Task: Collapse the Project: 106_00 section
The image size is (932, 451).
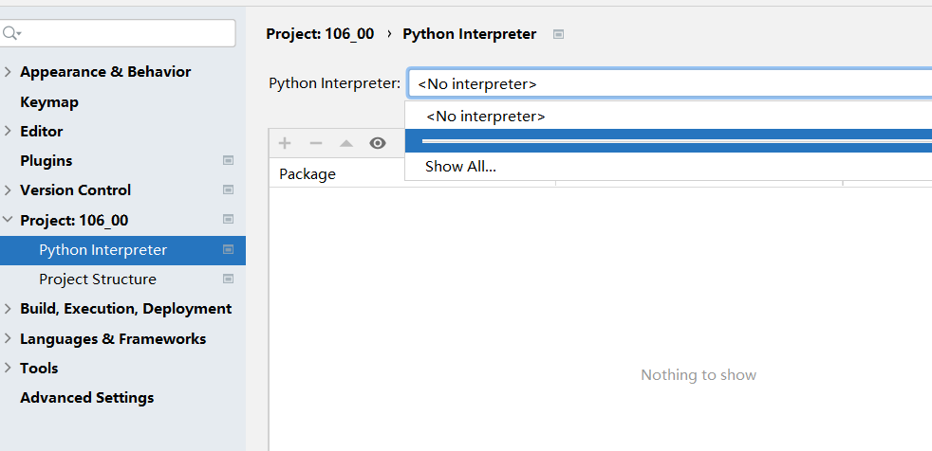Action: coord(8,220)
